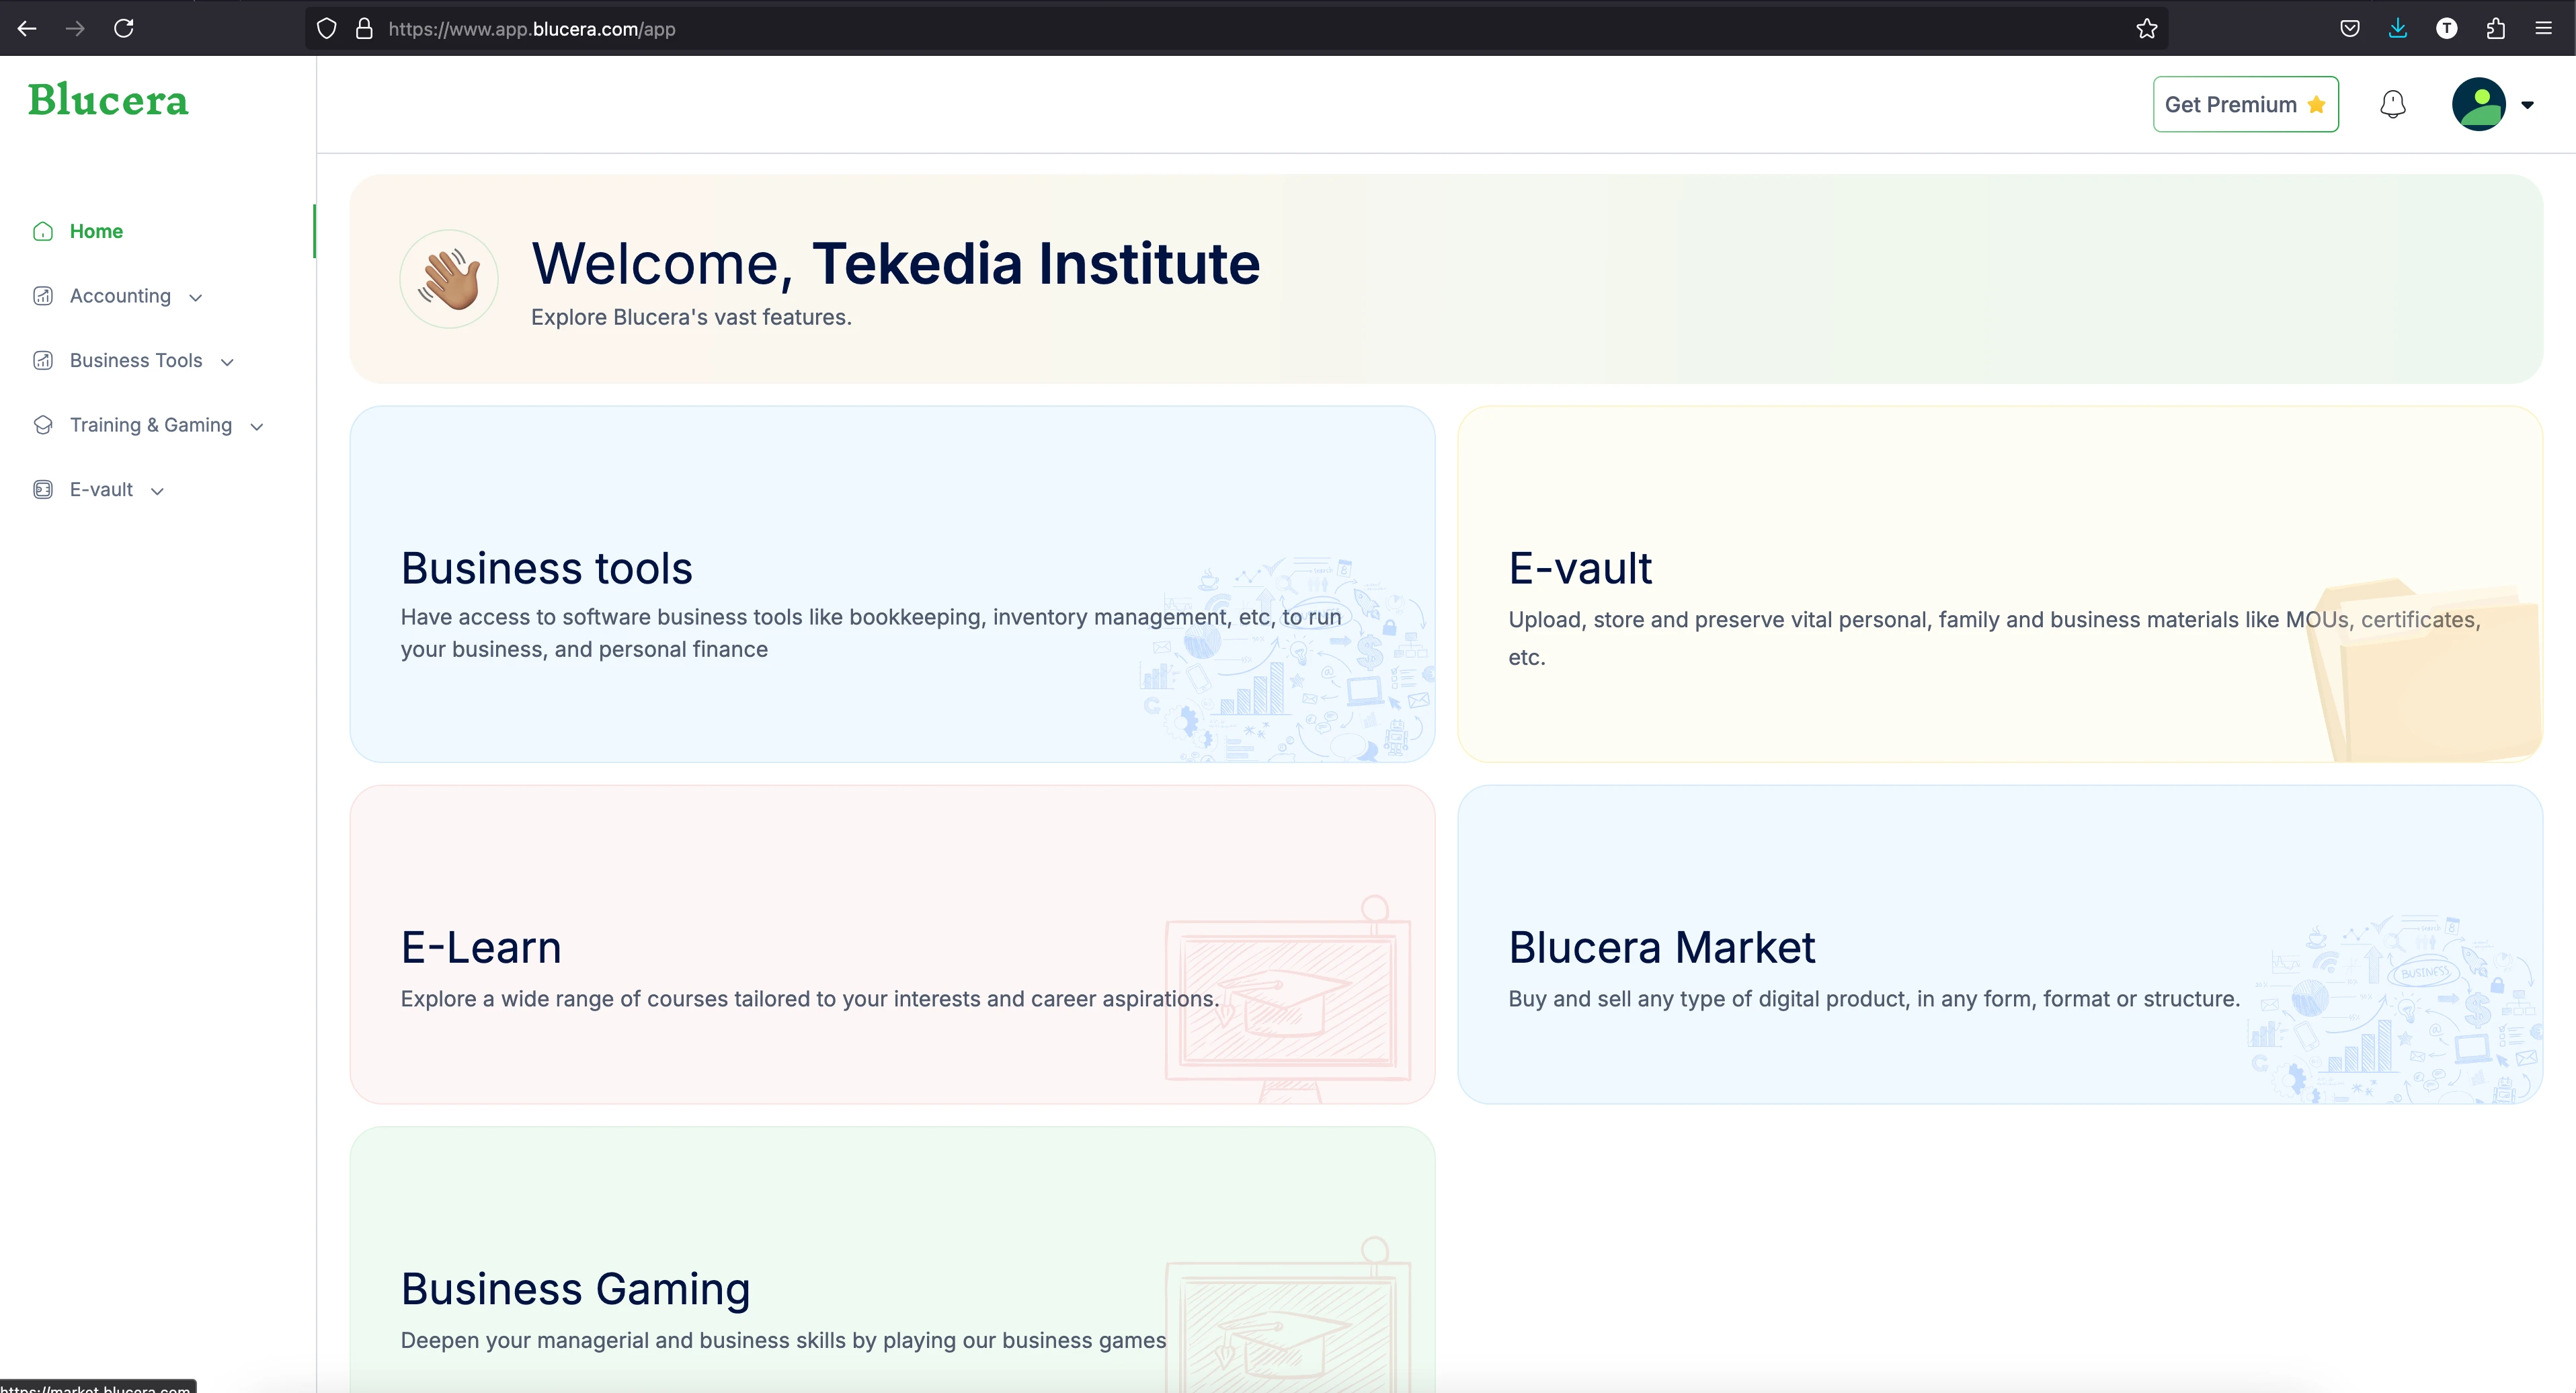The image size is (2576, 1393).
Task: Click the notification bell icon
Action: click(x=2392, y=104)
